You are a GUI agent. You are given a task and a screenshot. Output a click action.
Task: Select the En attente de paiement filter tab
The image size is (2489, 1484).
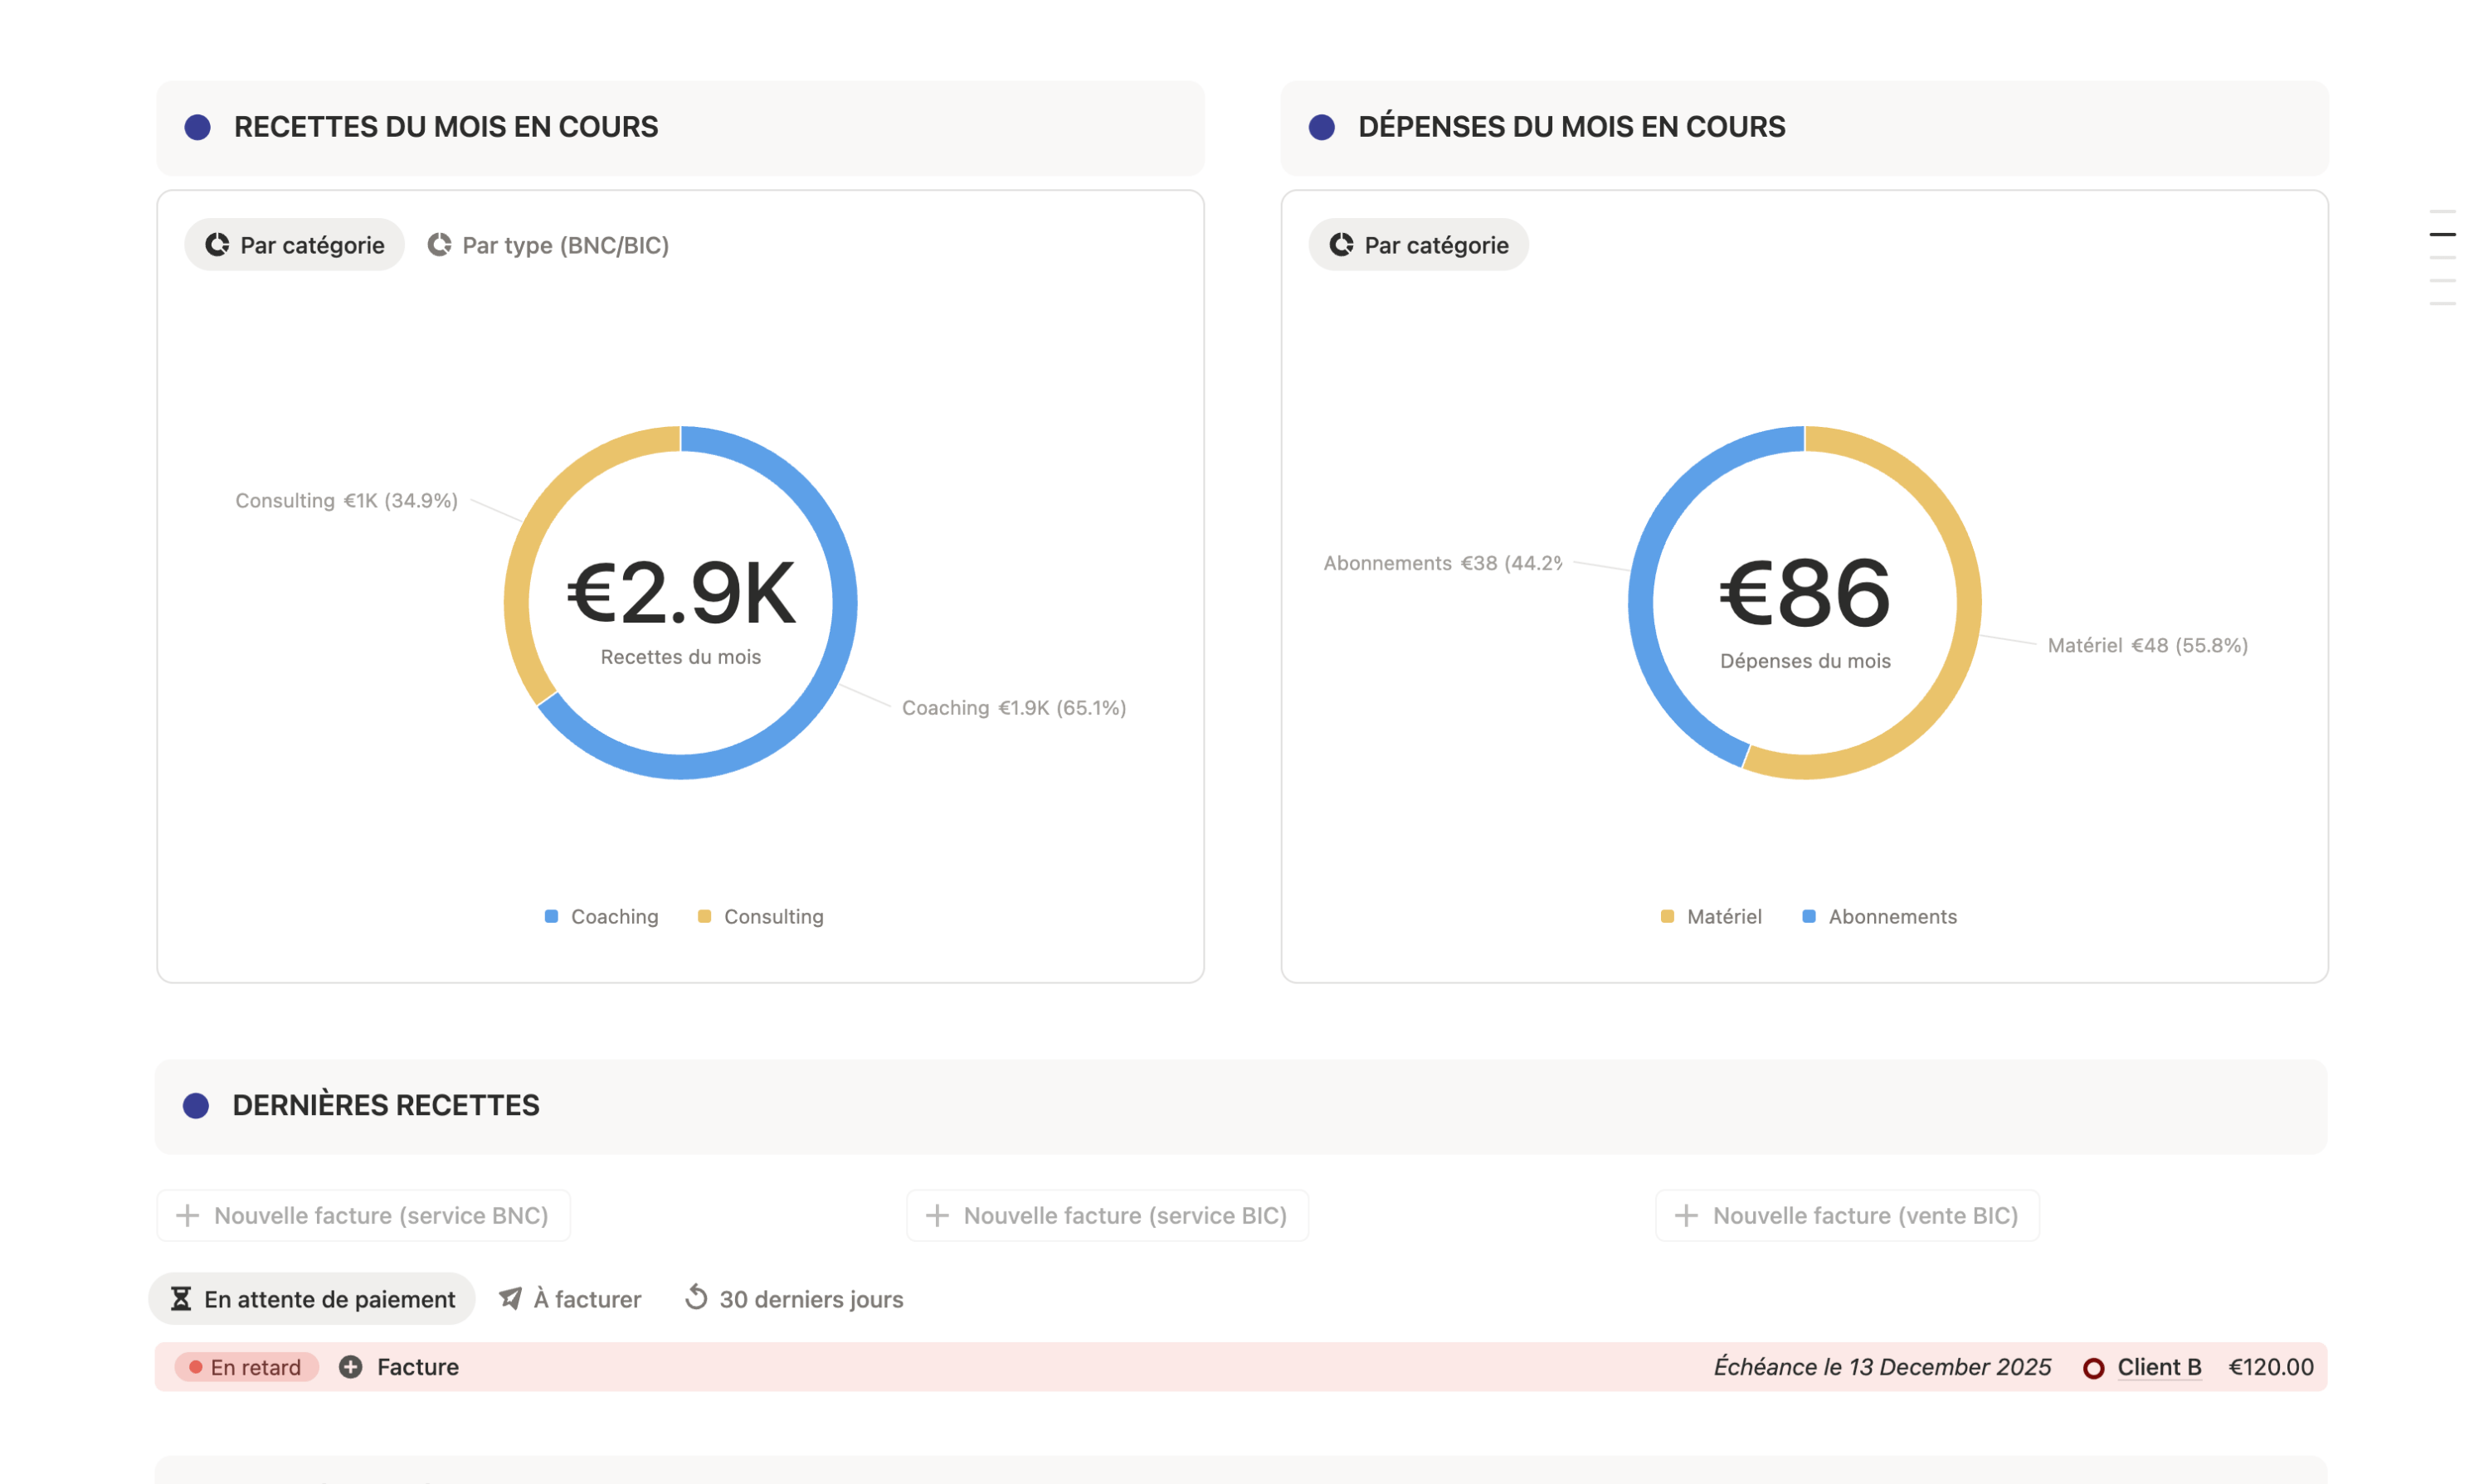(x=311, y=1298)
